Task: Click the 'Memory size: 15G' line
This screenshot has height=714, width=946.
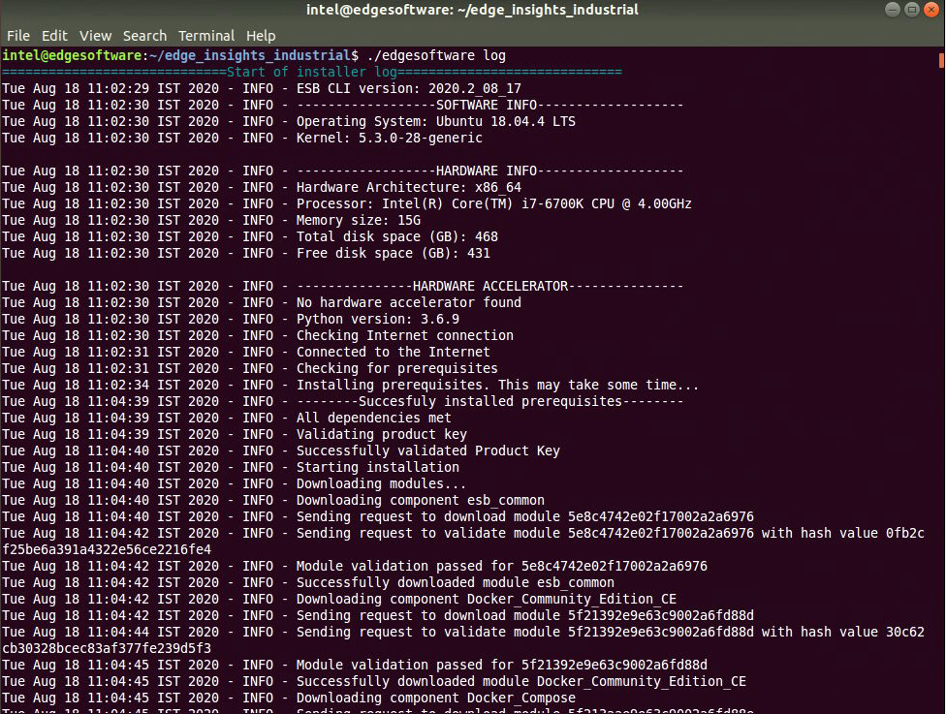Action: pos(211,220)
